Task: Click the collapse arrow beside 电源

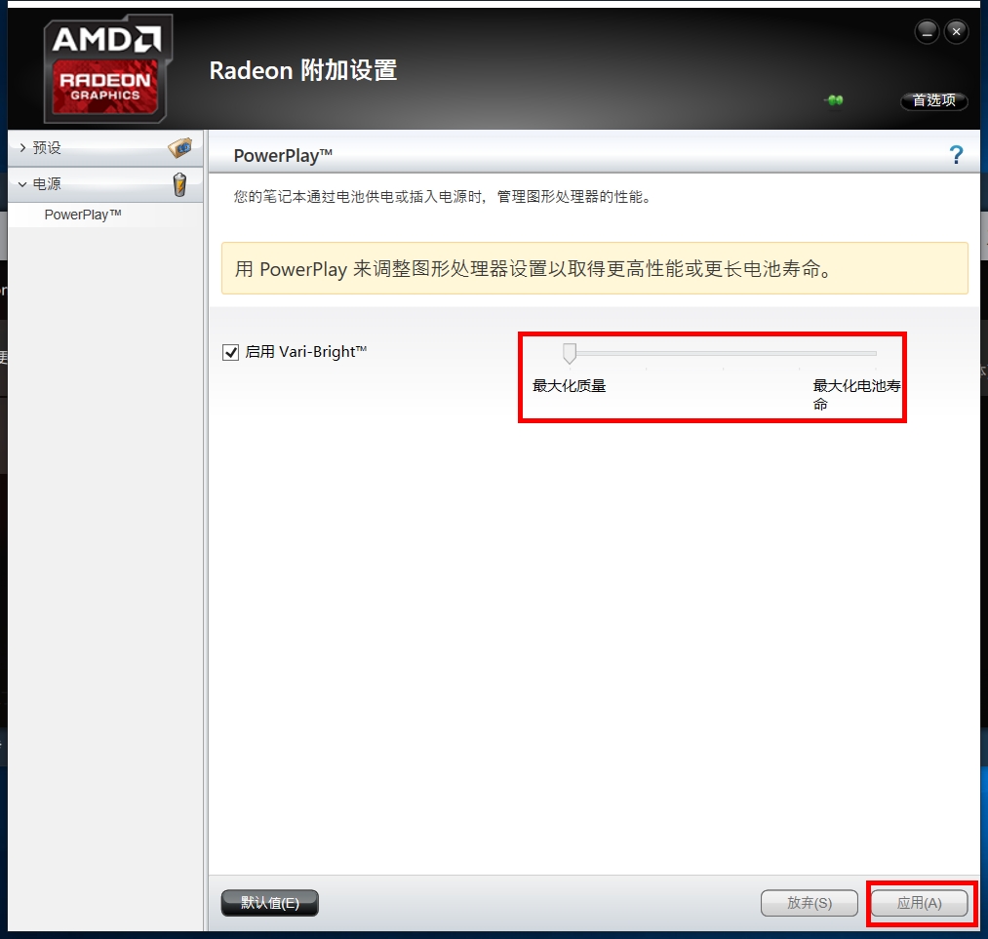Action: [21, 183]
